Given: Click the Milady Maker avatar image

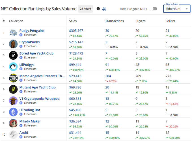Looking at the screenshot, I should click(13, 123).
